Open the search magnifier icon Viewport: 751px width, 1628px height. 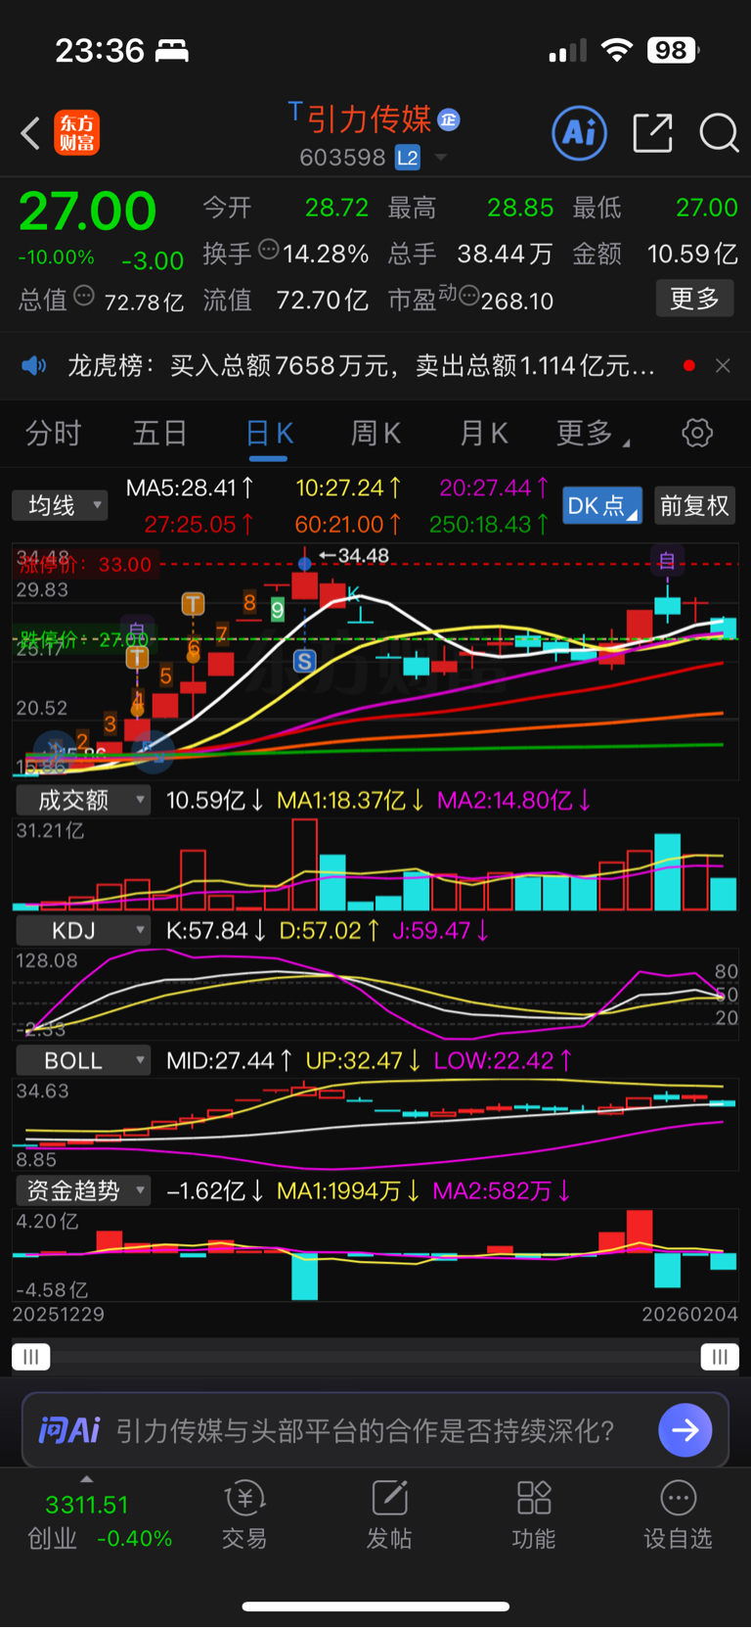point(719,133)
